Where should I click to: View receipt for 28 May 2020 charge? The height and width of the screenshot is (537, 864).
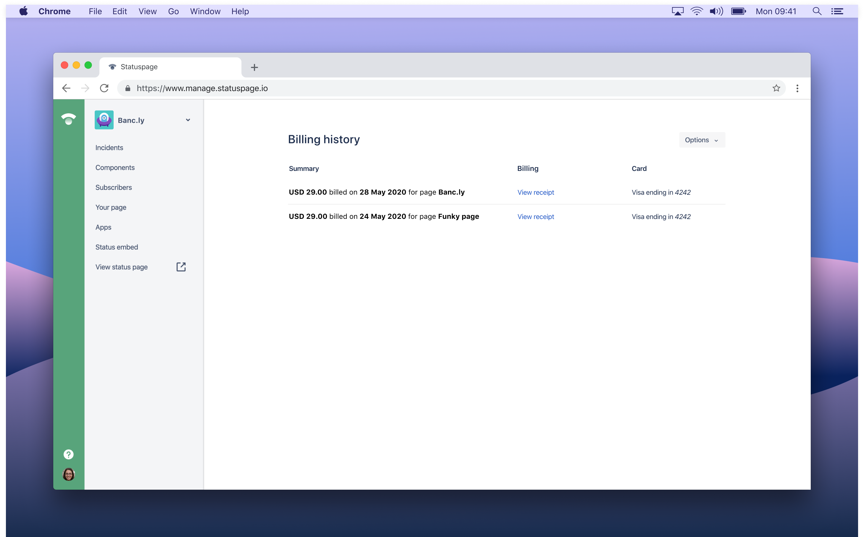[535, 192]
